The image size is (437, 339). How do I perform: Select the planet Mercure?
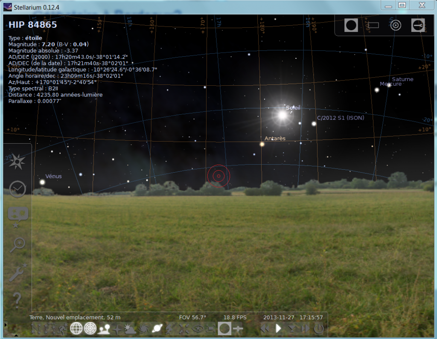click(377, 90)
